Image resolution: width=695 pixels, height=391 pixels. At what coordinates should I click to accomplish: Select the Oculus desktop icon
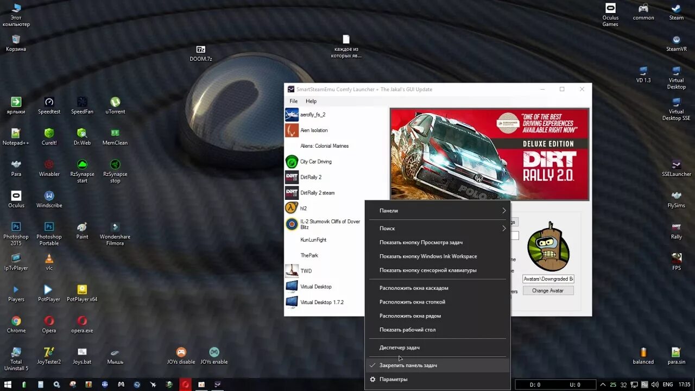pos(16,199)
